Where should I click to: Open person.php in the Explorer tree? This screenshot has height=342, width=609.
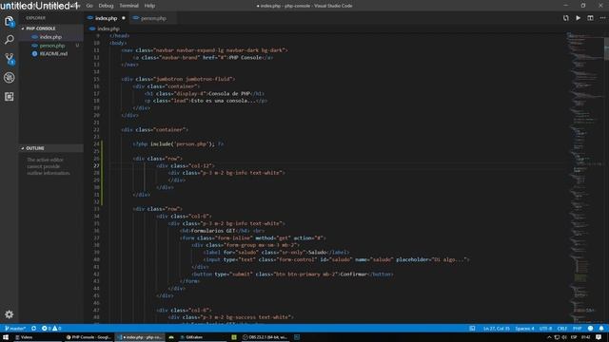pos(50,46)
